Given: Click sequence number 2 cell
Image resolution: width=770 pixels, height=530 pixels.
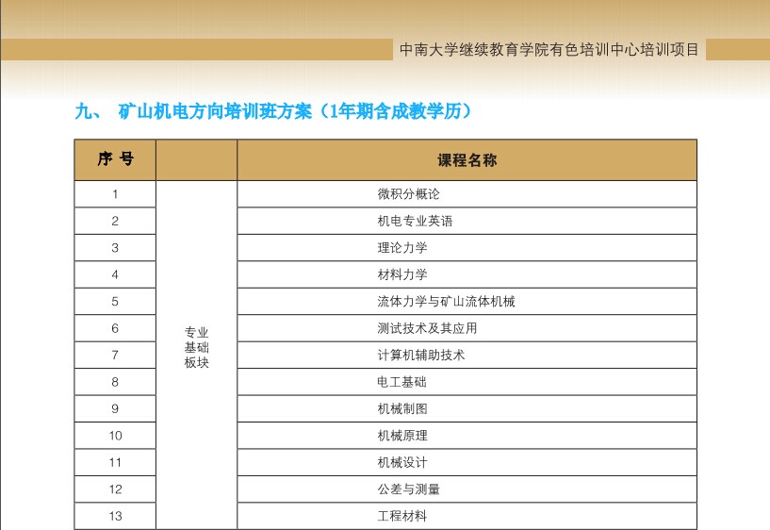Looking at the screenshot, I should [x=115, y=221].
